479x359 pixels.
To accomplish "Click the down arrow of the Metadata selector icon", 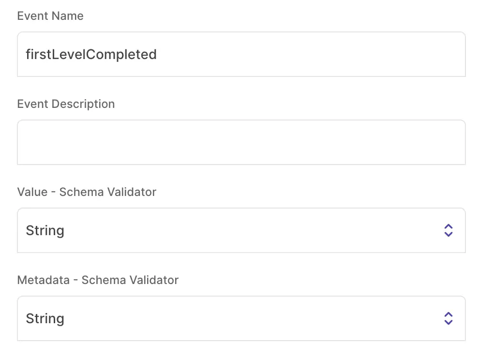I will [x=449, y=322].
